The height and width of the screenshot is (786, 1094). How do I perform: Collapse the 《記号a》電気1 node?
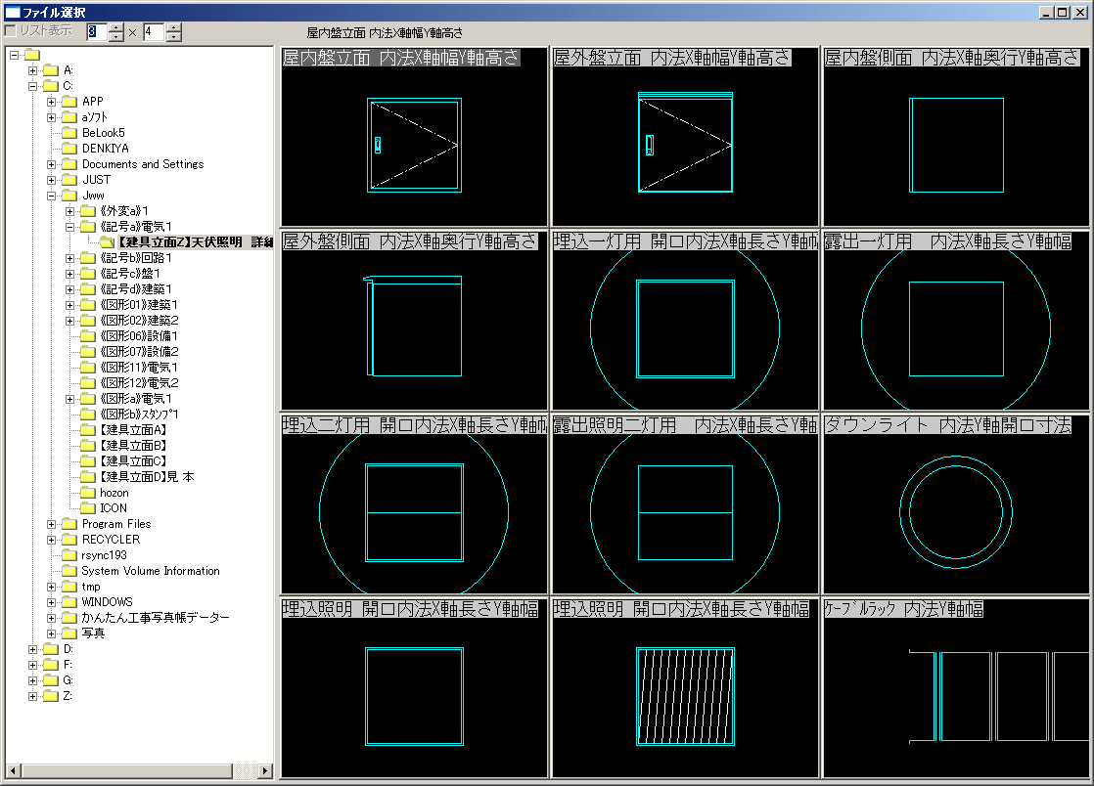69,227
